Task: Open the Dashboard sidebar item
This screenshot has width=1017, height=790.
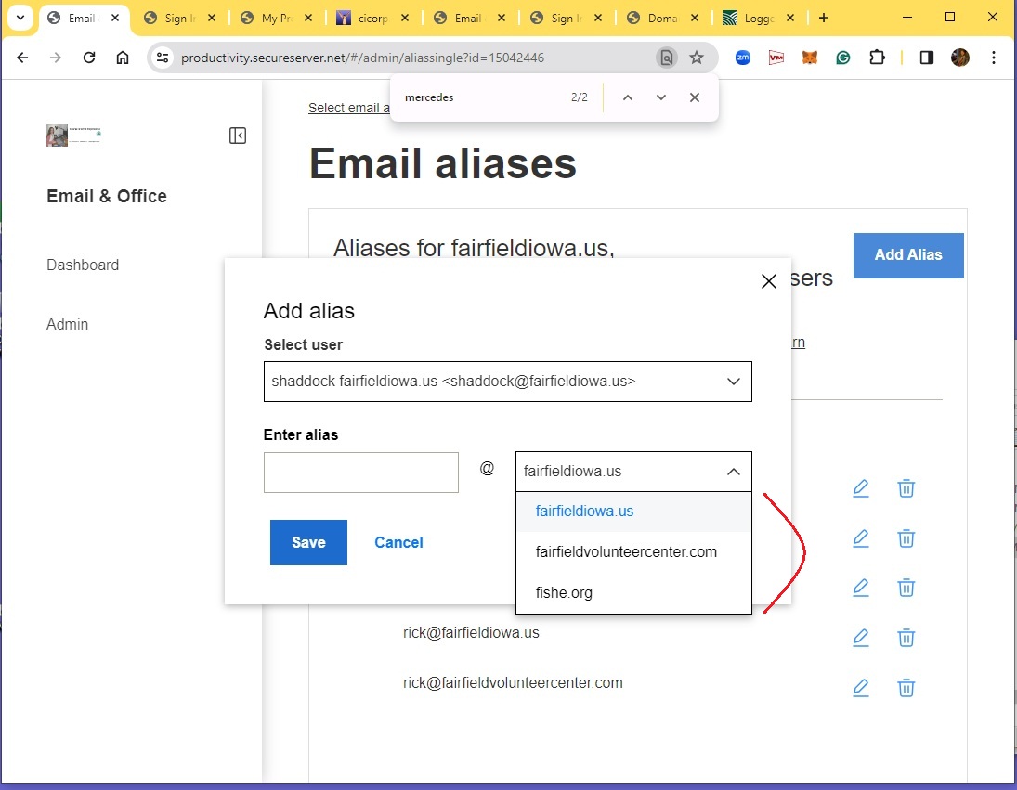Action: (83, 265)
